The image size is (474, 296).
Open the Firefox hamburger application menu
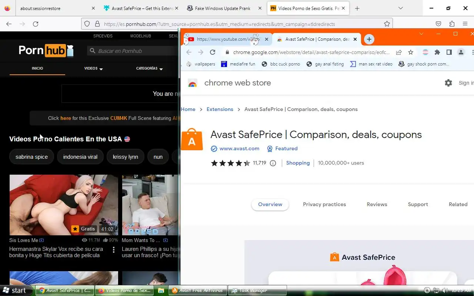465,24
